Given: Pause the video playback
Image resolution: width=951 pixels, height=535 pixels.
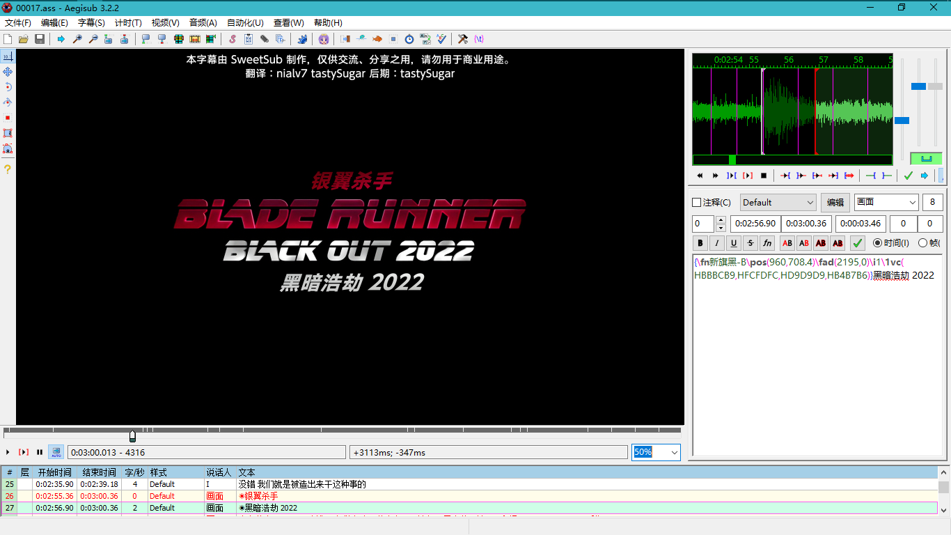Looking at the screenshot, I should (40, 452).
